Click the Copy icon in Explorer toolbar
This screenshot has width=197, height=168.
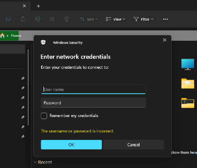[9, 19]
